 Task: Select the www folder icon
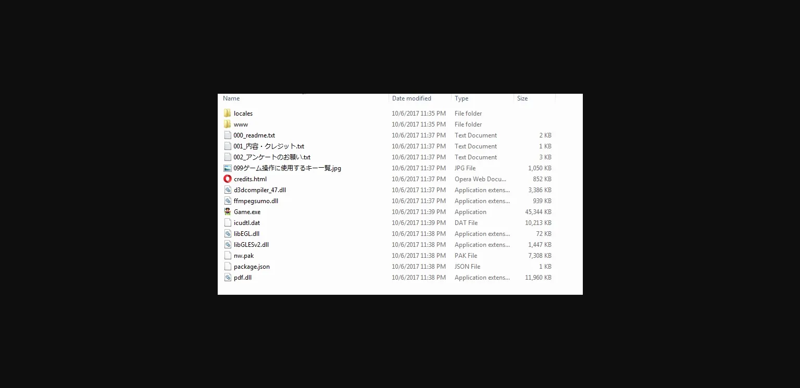tap(227, 124)
